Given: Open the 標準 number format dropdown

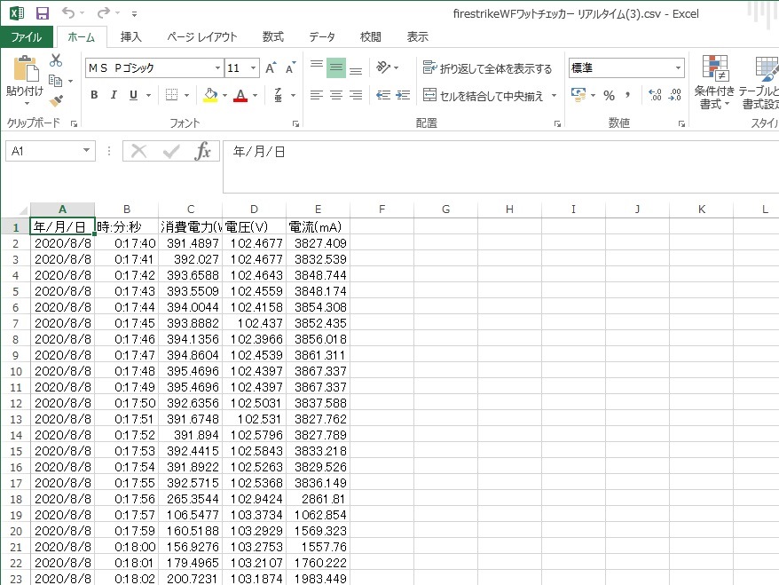Looking at the screenshot, I should 679,68.
